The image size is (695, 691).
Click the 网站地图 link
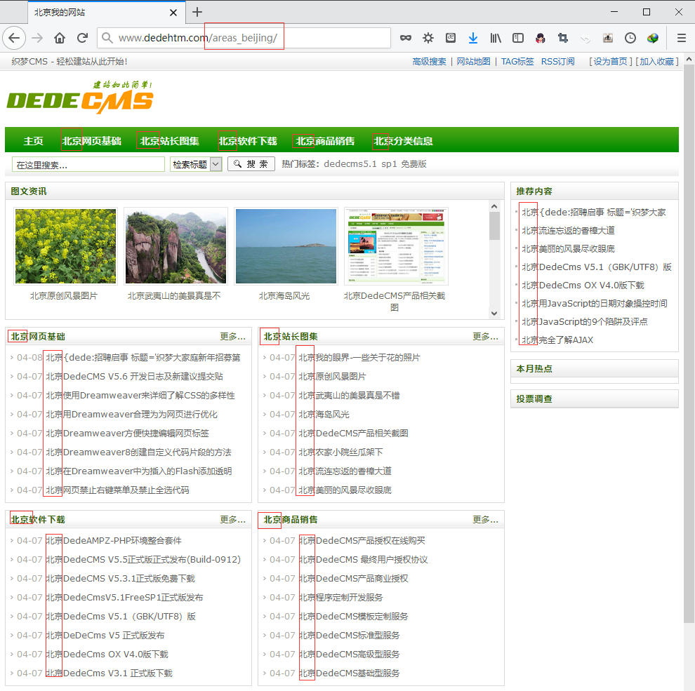(x=473, y=62)
